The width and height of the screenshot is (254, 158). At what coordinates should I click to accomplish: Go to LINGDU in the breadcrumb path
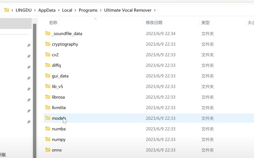pyautogui.click(x=24, y=10)
